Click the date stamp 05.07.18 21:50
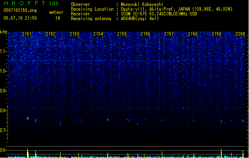Screen dimensions: 249x158 point(20,18)
